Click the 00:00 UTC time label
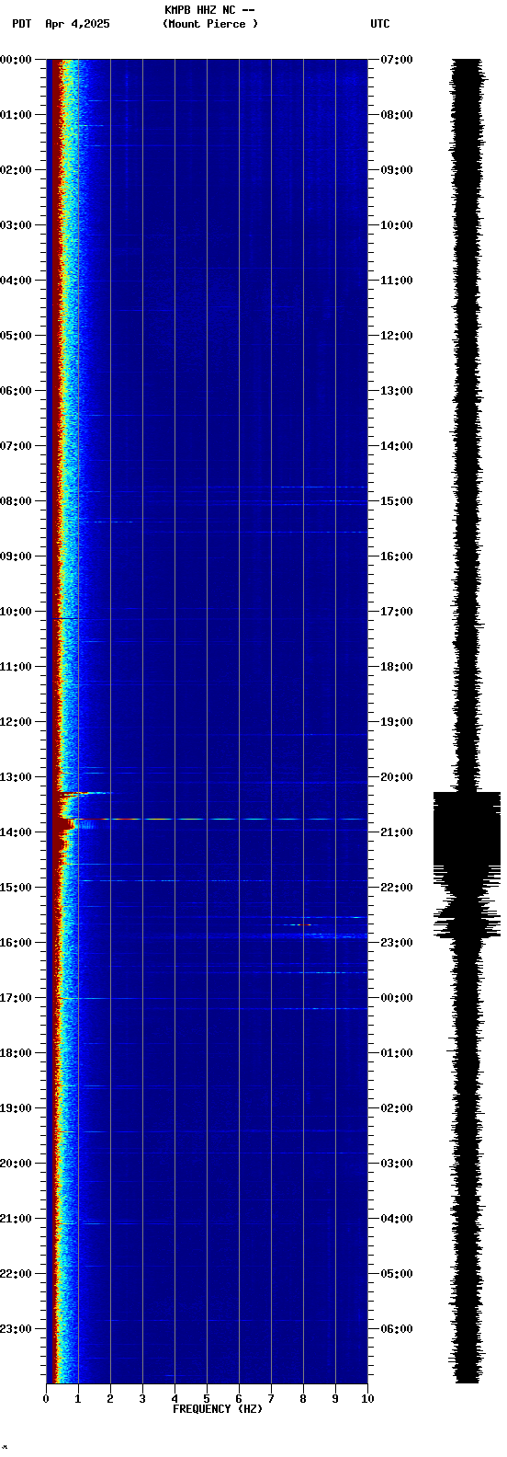 pos(397,998)
